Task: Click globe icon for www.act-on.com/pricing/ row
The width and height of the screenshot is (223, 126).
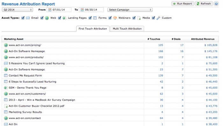Action: (6, 45)
